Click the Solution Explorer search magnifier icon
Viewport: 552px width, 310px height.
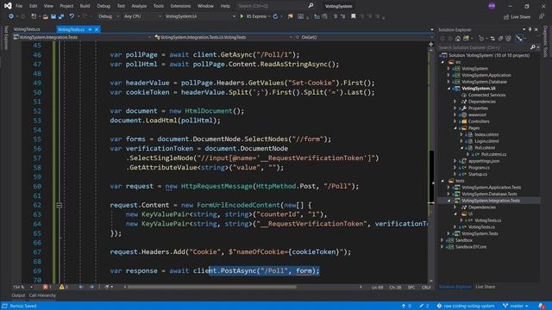pyautogui.click(x=533, y=47)
